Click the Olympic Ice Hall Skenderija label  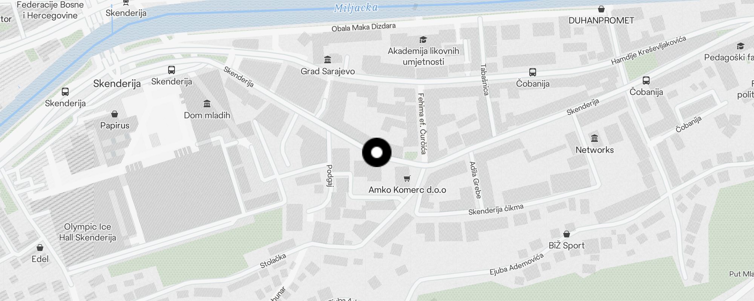tap(88, 232)
